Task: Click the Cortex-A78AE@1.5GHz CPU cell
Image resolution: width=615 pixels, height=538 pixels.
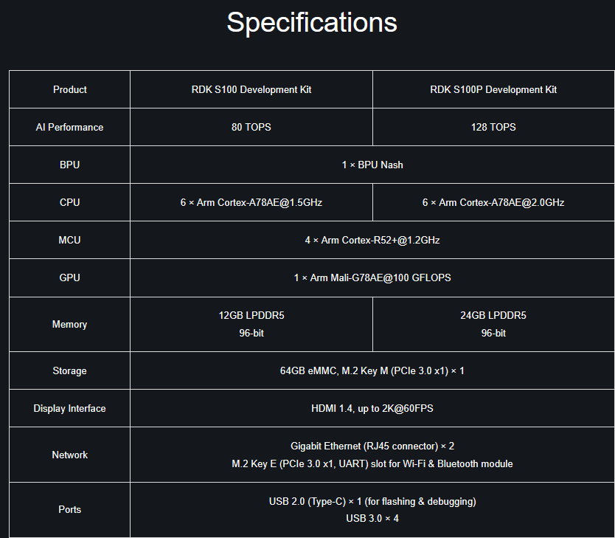Action: [251, 202]
